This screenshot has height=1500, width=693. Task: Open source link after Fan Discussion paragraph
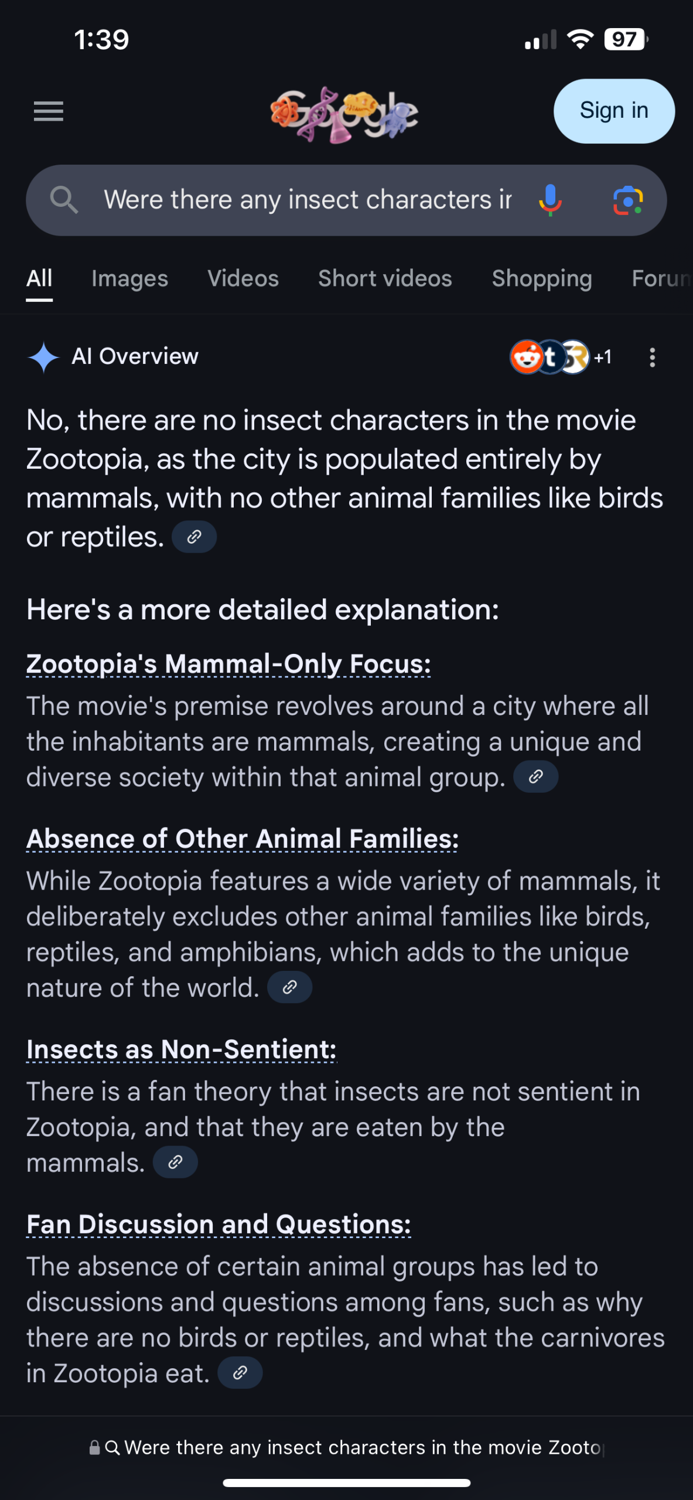click(x=240, y=1373)
